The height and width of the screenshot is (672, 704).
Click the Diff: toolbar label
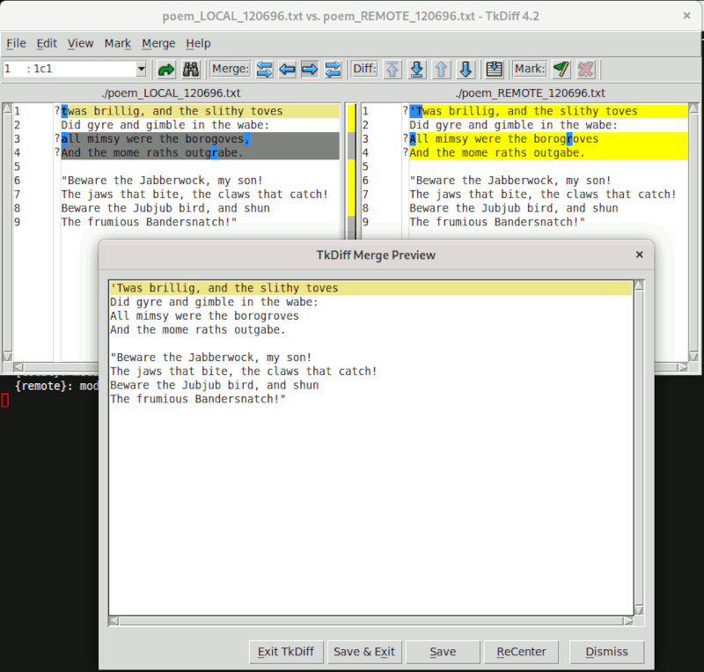[364, 69]
